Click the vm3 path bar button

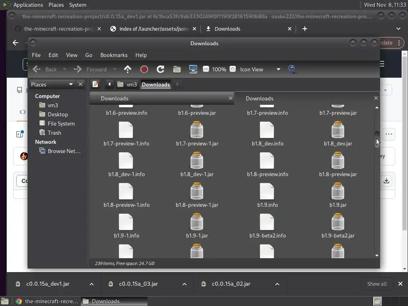click(x=127, y=84)
